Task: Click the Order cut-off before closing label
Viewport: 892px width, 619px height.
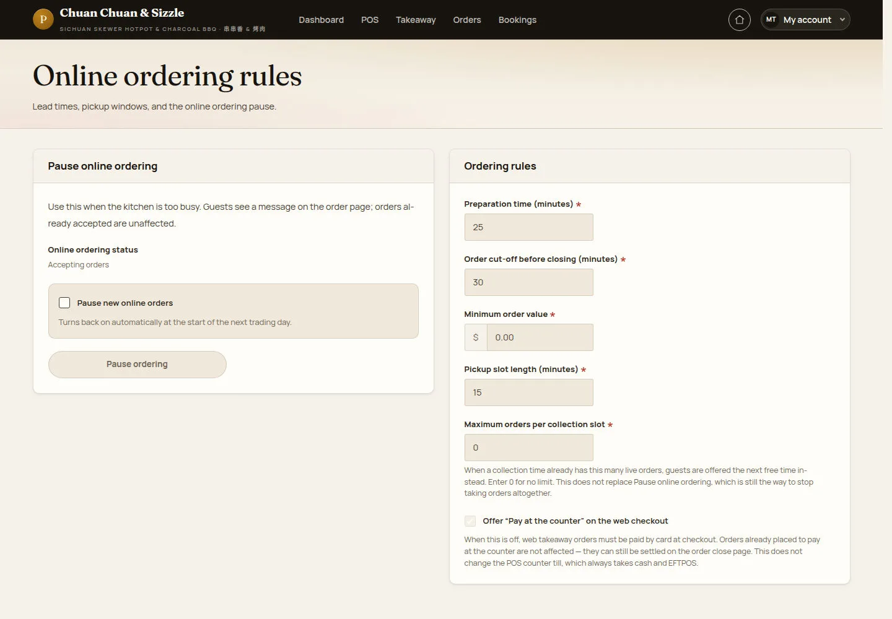Action: click(x=541, y=259)
